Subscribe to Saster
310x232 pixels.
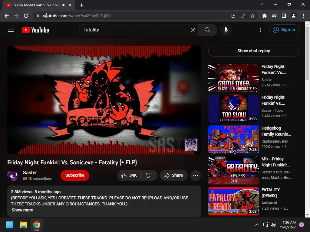[x=75, y=176]
